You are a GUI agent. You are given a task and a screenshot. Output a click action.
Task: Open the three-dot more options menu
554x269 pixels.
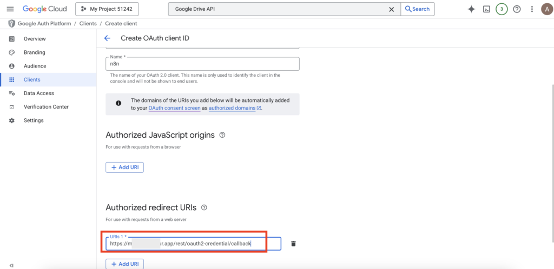532,9
